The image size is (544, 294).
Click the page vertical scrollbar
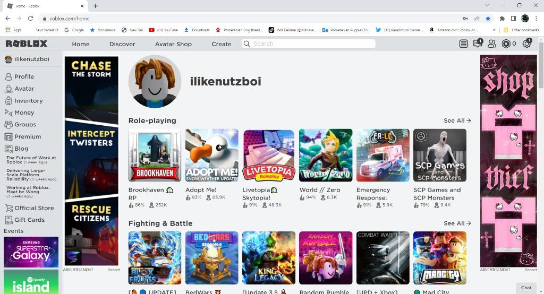[541, 66]
